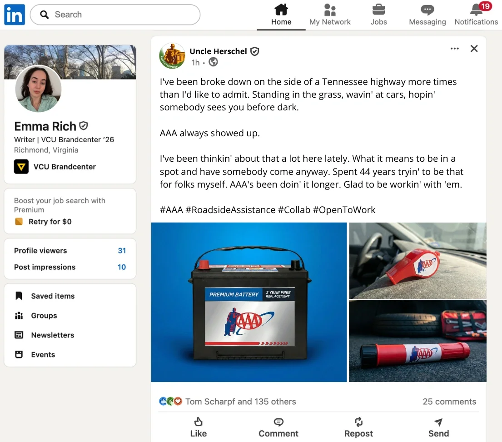Click the #RoadsideAssistance hashtag

click(230, 210)
